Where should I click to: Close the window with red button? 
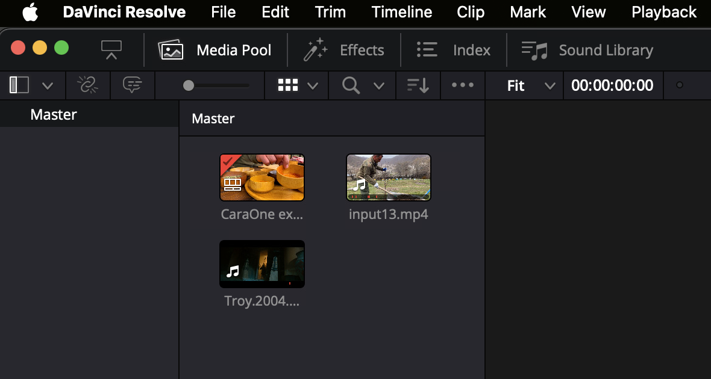[x=17, y=48]
